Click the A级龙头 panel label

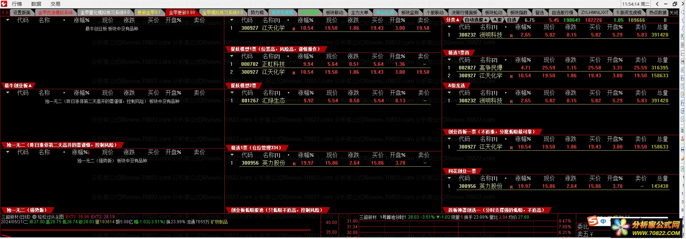tap(456, 86)
